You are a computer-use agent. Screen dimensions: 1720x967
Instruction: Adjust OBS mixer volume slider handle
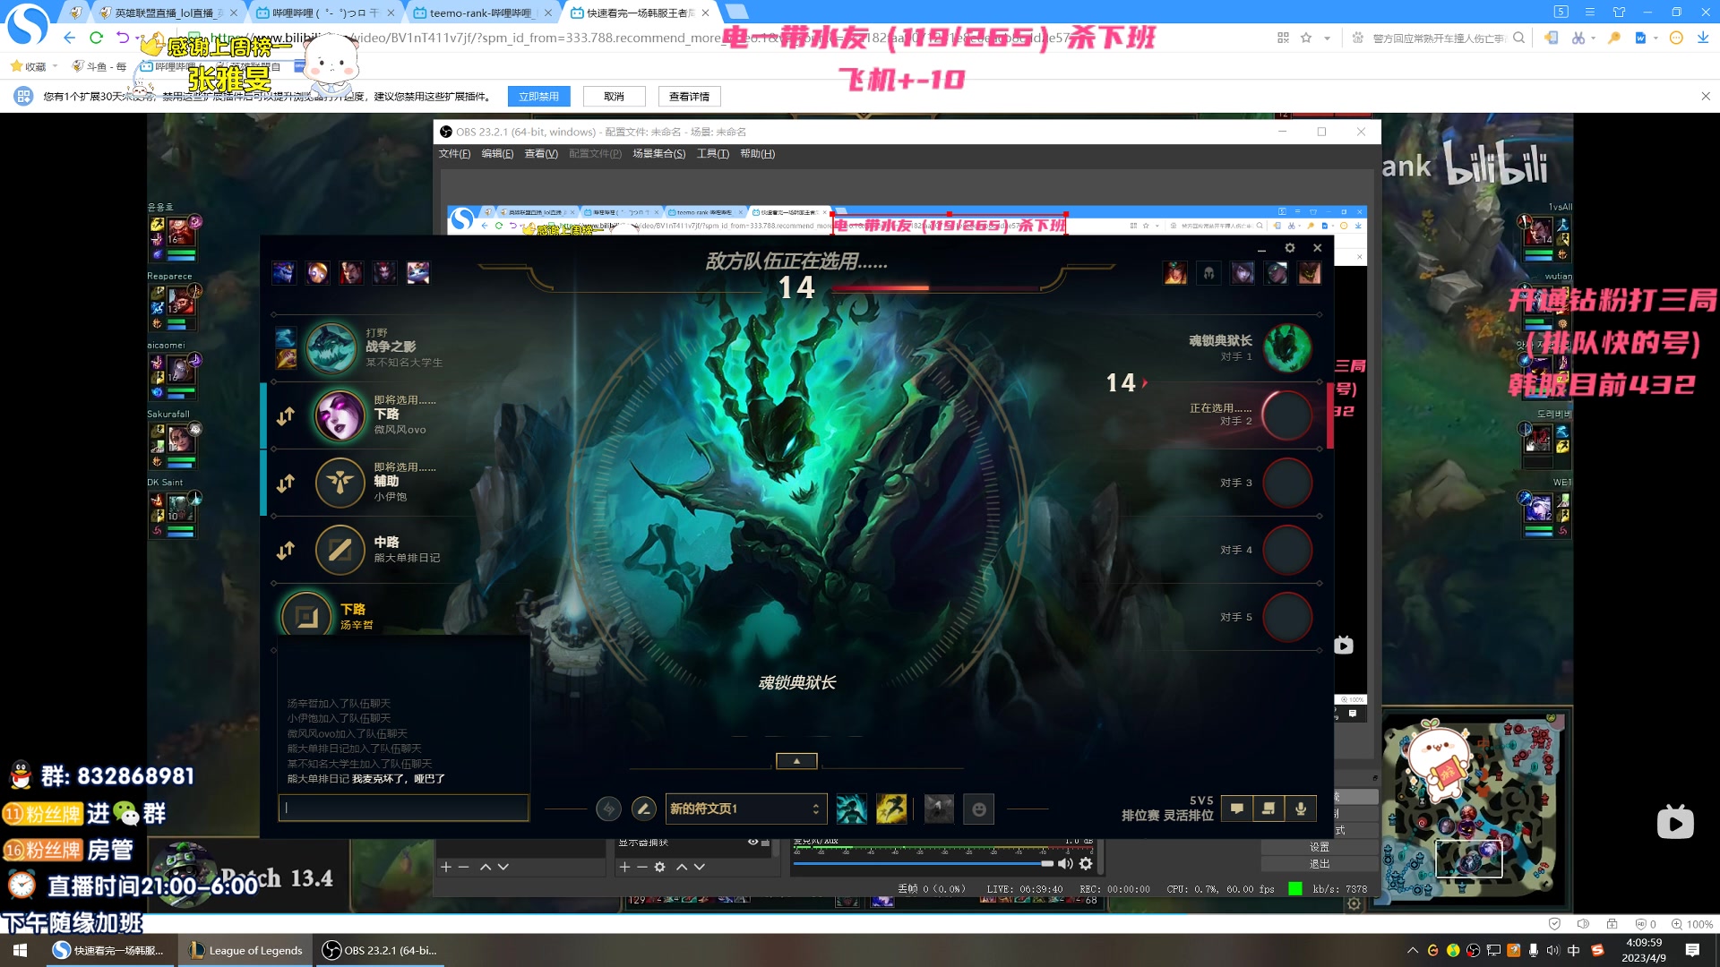pos(1046,864)
